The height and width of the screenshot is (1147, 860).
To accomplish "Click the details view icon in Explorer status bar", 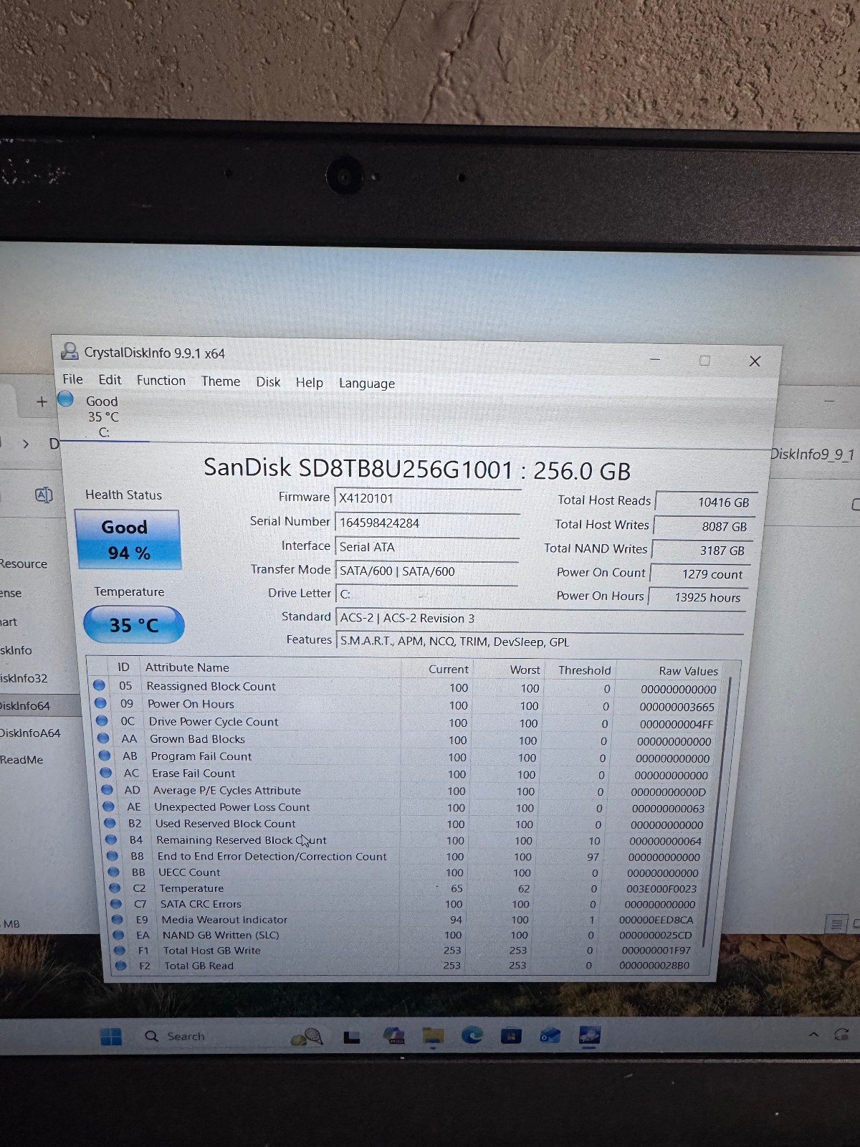I will point(836,925).
